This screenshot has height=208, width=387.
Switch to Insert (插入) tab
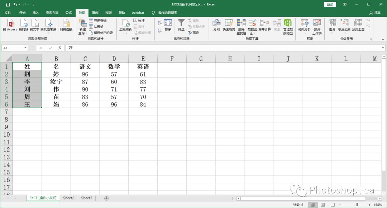click(35, 13)
